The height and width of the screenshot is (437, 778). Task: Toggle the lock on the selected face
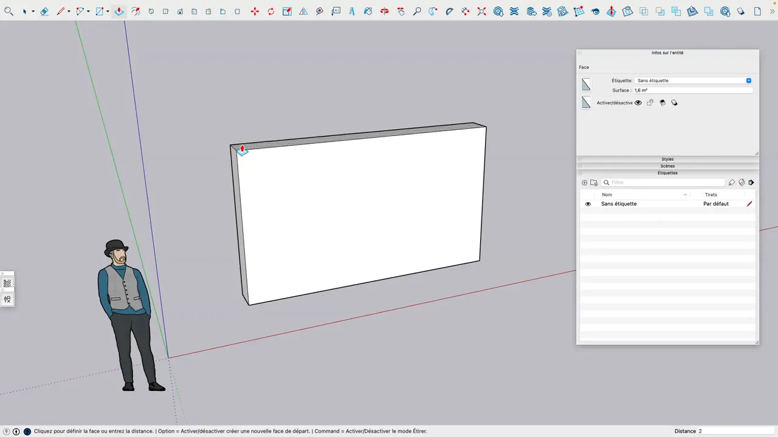(x=650, y=103)
